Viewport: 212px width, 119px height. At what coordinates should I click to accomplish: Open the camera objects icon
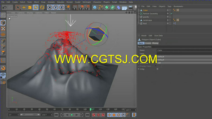(x=130, y=7)
